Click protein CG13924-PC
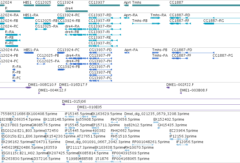The width and height of the screenshot is (240, 163). point(61,53)
